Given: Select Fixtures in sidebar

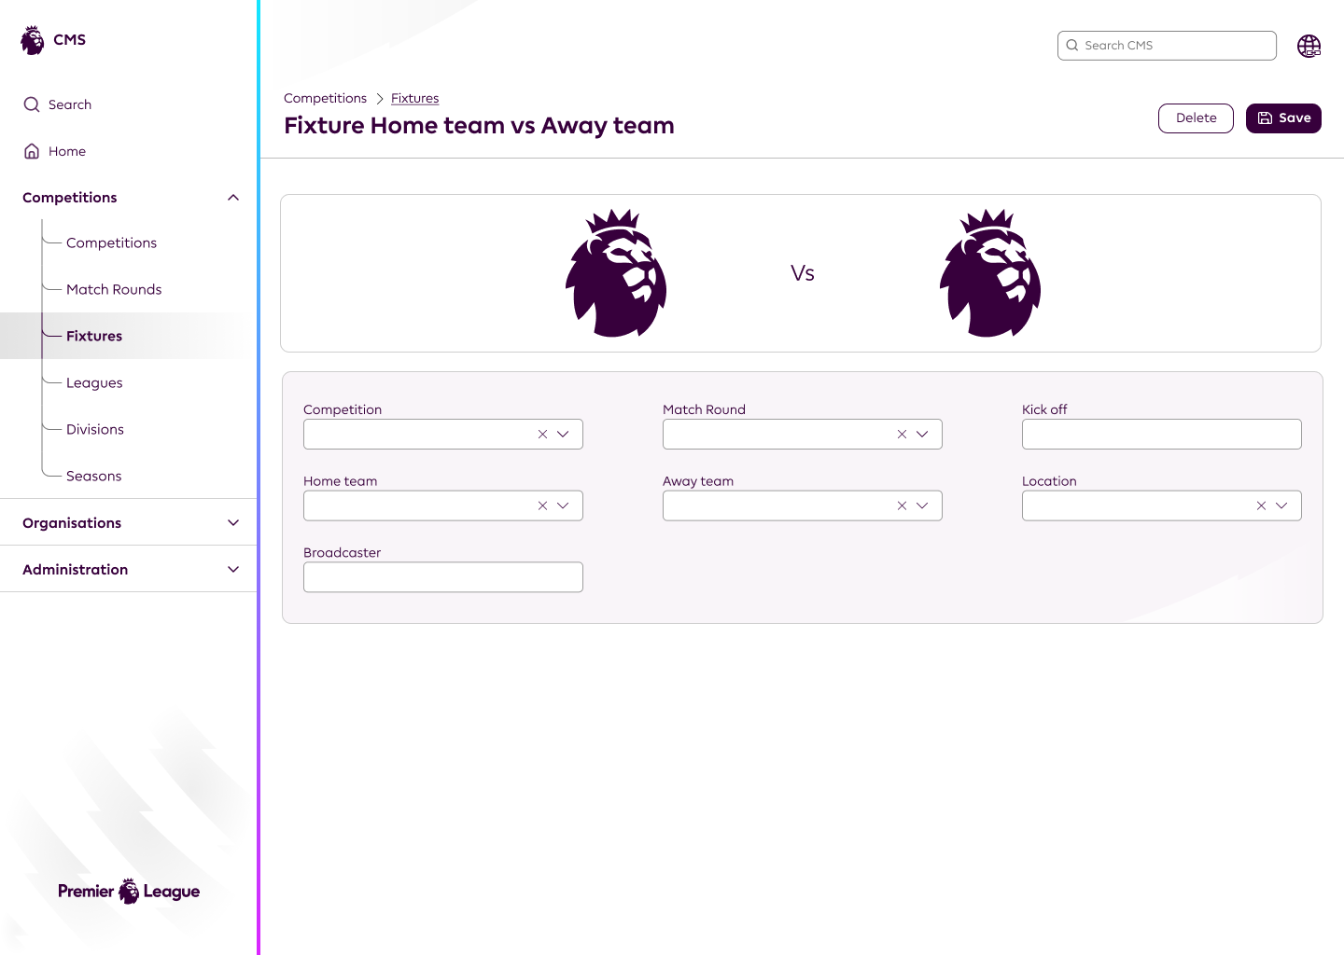Looking at the screenshot, I should click(94, 337).
